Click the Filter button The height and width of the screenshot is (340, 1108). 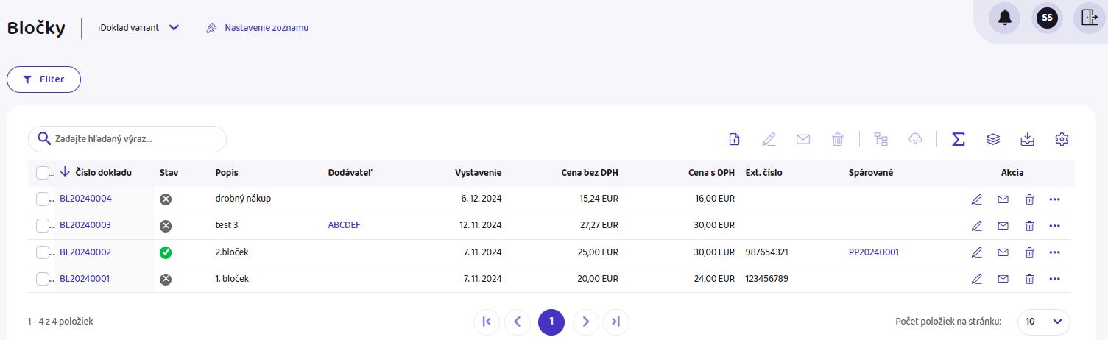43,79
